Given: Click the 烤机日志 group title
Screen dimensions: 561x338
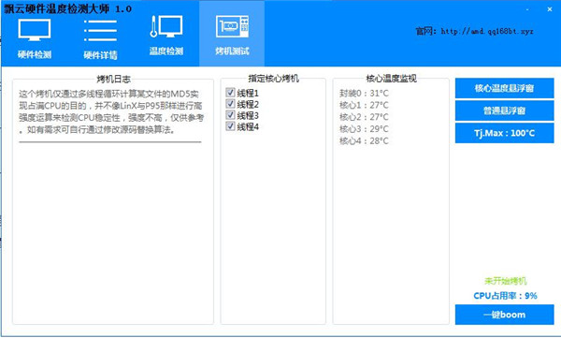Looking at the screenshot, I should point(113,79).
